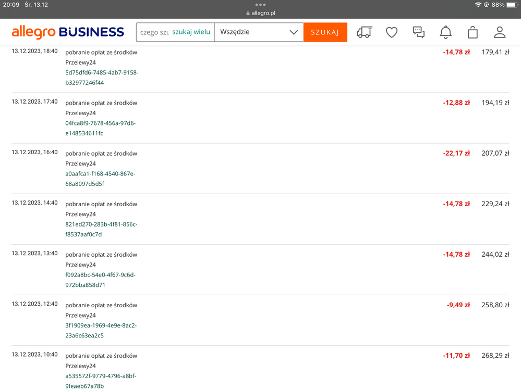This screenshot has width=521, height=390.
Task: Open the delivery truck icon in header
Action: coord(364,32)
